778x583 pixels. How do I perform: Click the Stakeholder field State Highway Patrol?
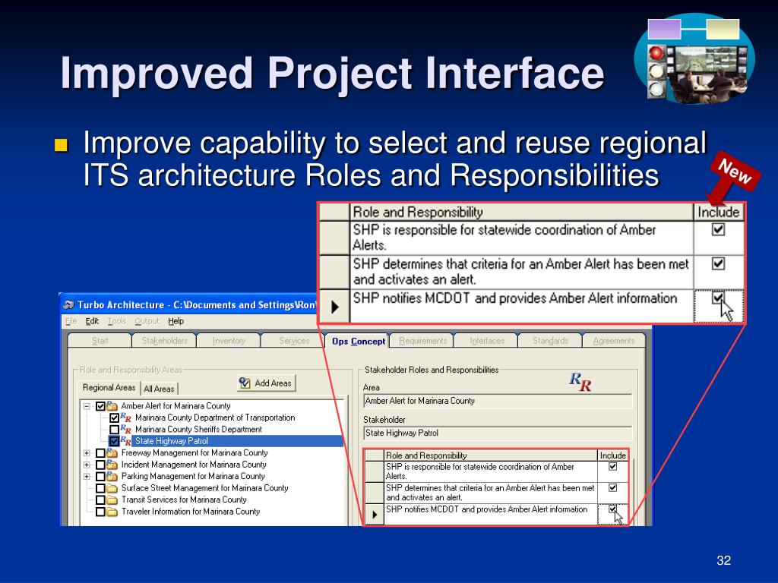pyautogui.click(x=498, y=433)
